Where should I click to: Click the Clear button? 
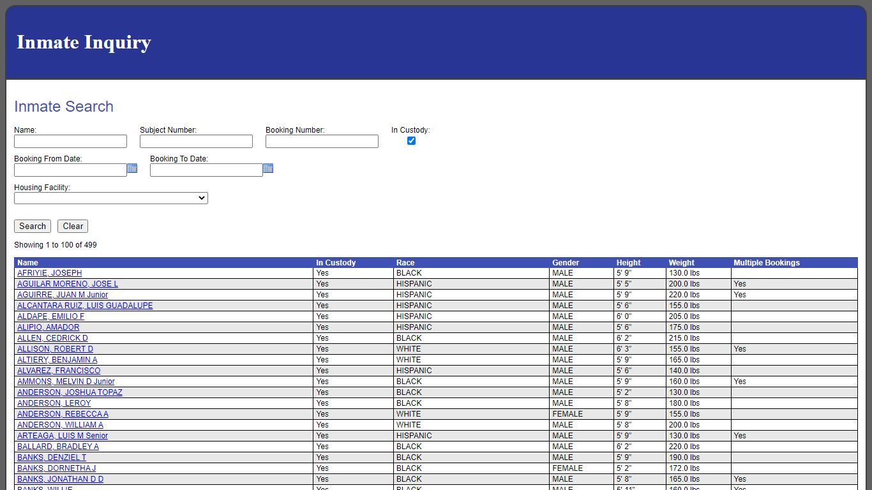[x=73, y=226]
